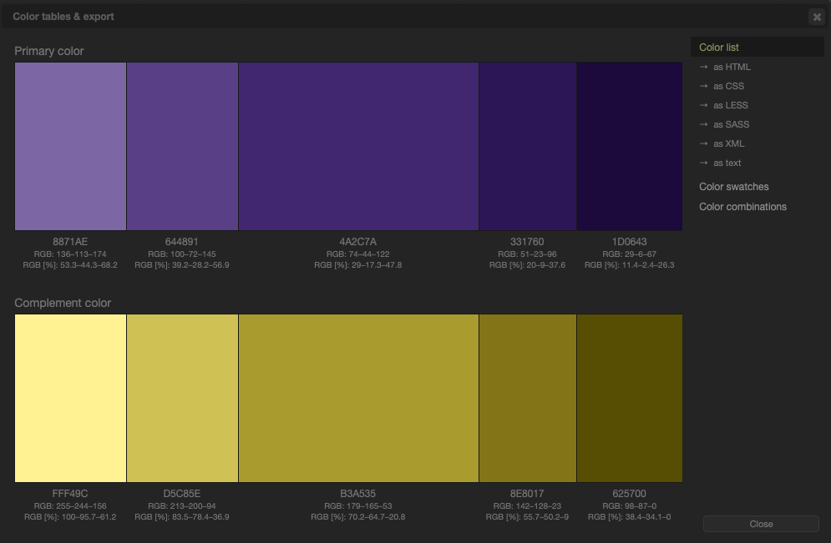Select the B3A535 complement olive swatch
831x543 pixels.
[x=359, y=398]
